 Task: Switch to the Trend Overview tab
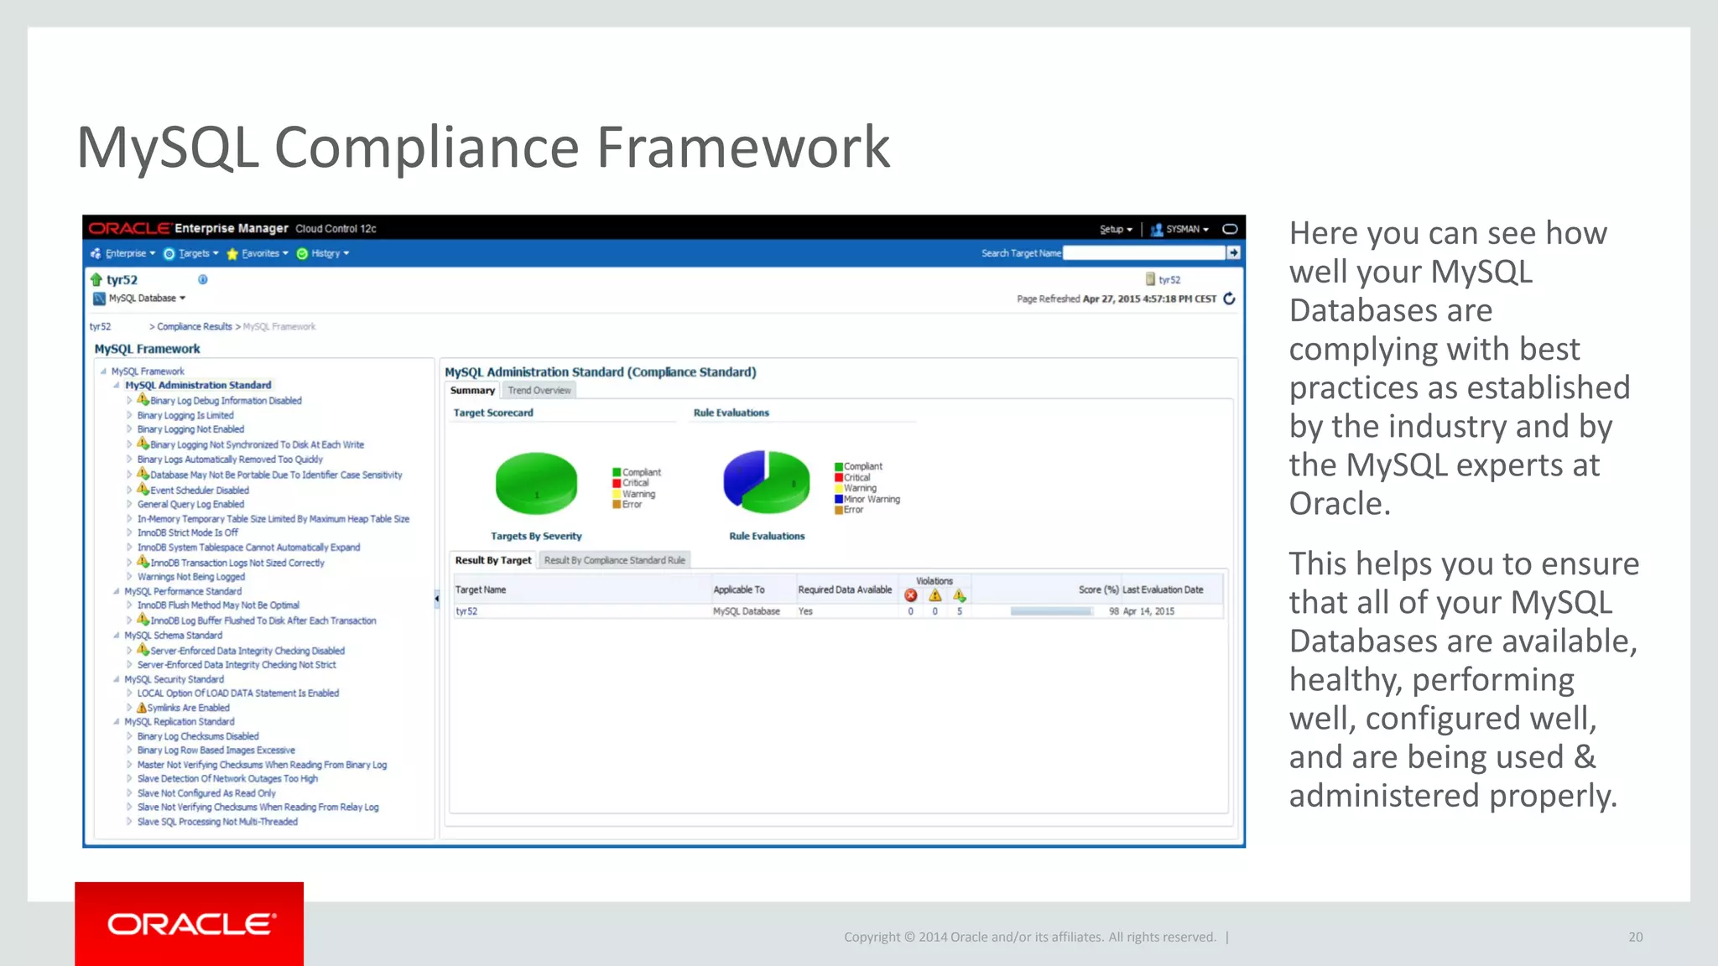click(539, 390)
